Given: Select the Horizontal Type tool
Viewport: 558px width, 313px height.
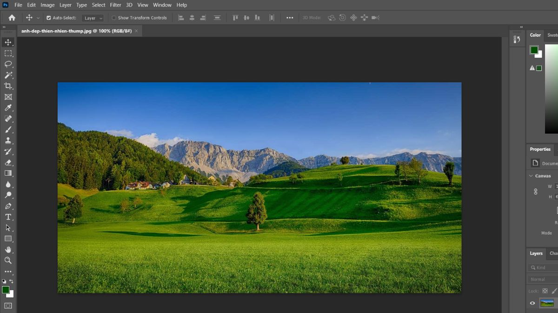Looking at the screenshot, I should tap(8, 217).
